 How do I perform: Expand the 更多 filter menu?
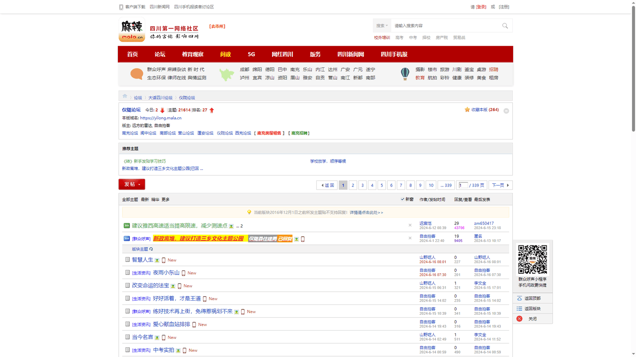click(166, 200)
